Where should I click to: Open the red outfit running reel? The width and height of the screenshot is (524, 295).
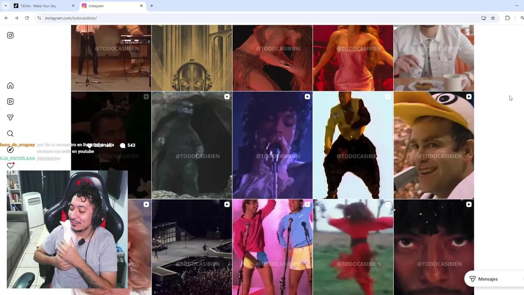pyautogui.click(x=353, y=247)
